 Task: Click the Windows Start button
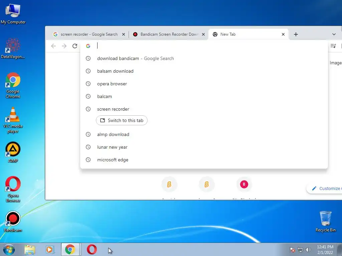[9, 249]
